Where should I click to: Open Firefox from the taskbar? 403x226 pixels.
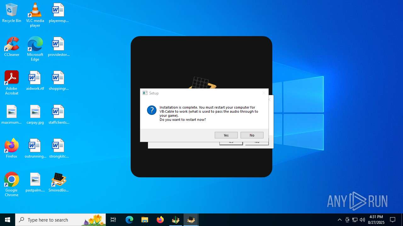click(x=160, y=220)
